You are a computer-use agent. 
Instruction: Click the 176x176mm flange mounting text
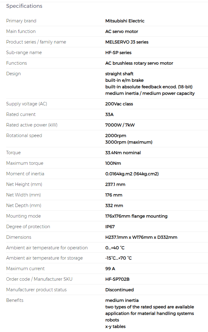136,216
